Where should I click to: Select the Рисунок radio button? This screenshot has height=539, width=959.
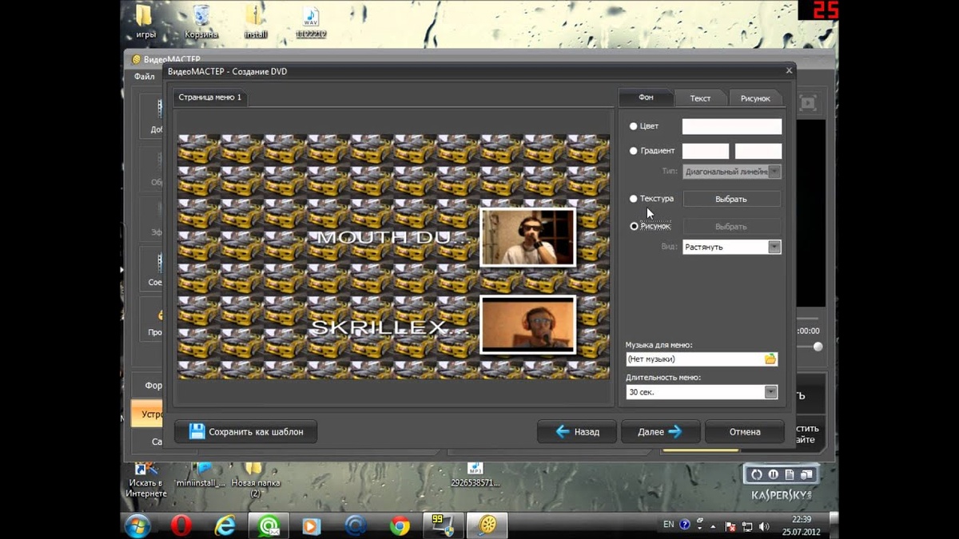tap(634, 226)
